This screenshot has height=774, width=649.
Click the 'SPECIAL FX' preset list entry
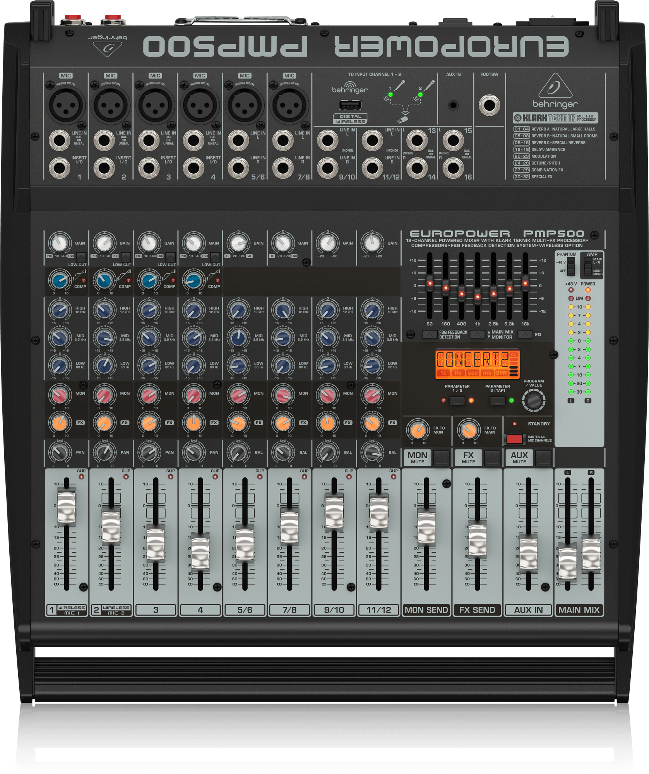coord(542,177)
